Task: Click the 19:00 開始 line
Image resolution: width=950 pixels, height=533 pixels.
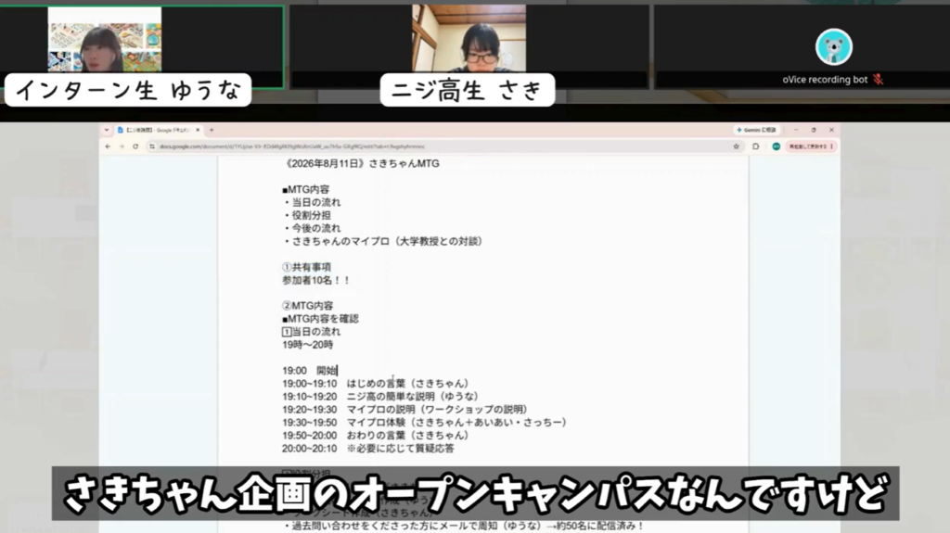Action: coord(310,371)
